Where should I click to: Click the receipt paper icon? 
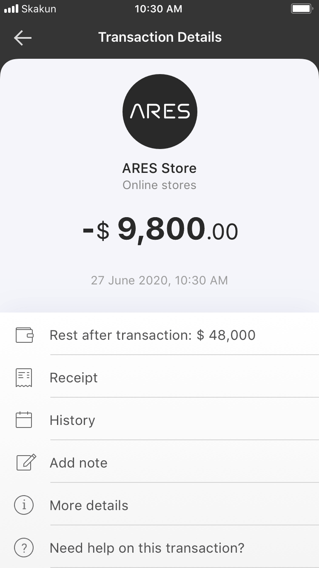point(24,378)
